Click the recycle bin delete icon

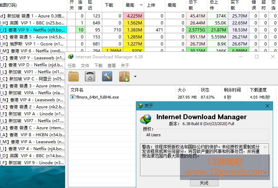90,77
